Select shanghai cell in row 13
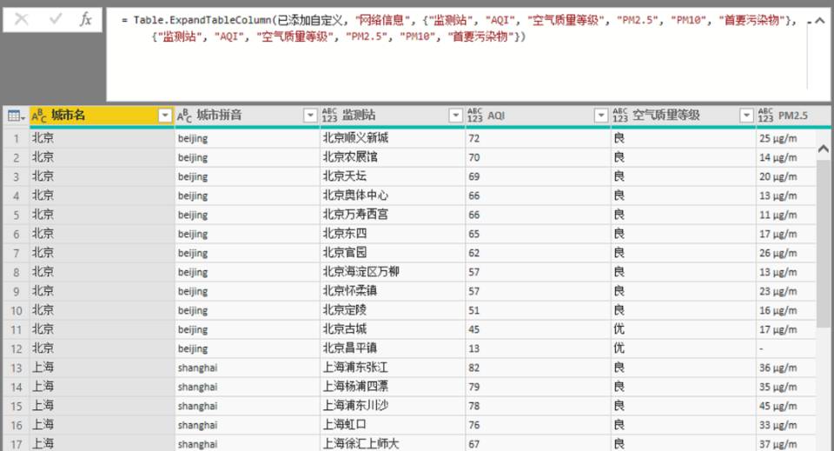The width and height of the screenshot is (834, 451). click(x=248, y=368)
